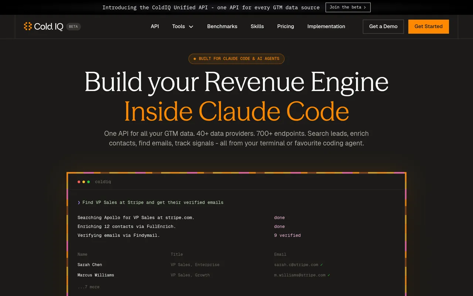Click the red terminal window dot
The height and width of the screenshot is (296, 473).
(79, 182)
